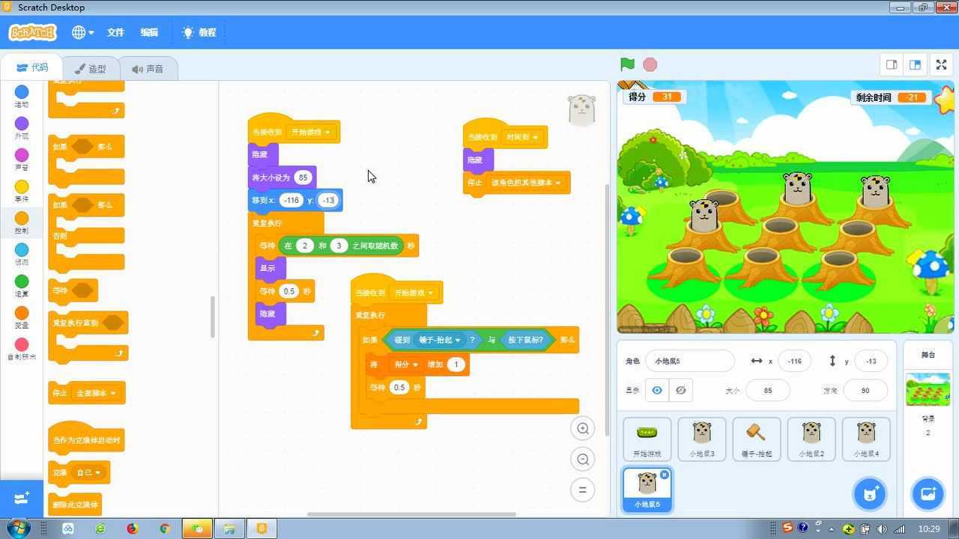Switch to the 造型 tab
This screenshot has width=959, height=539.
(90, 69)
